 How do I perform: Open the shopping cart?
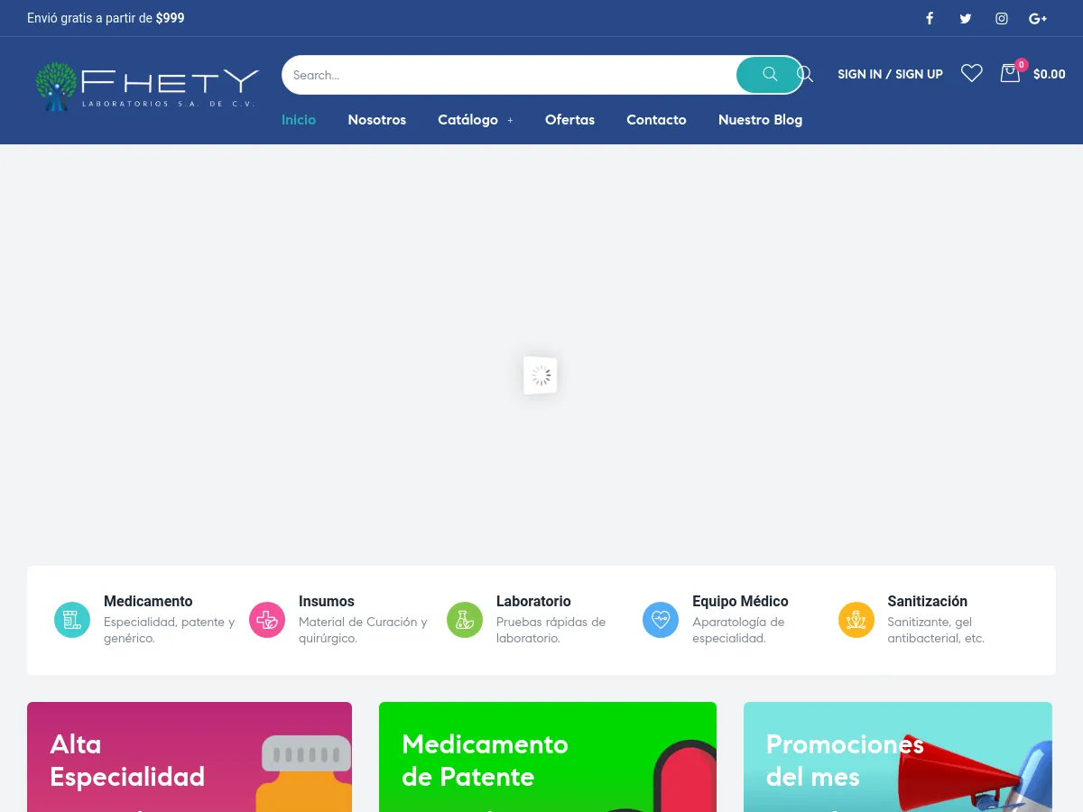coord(1010,74)
